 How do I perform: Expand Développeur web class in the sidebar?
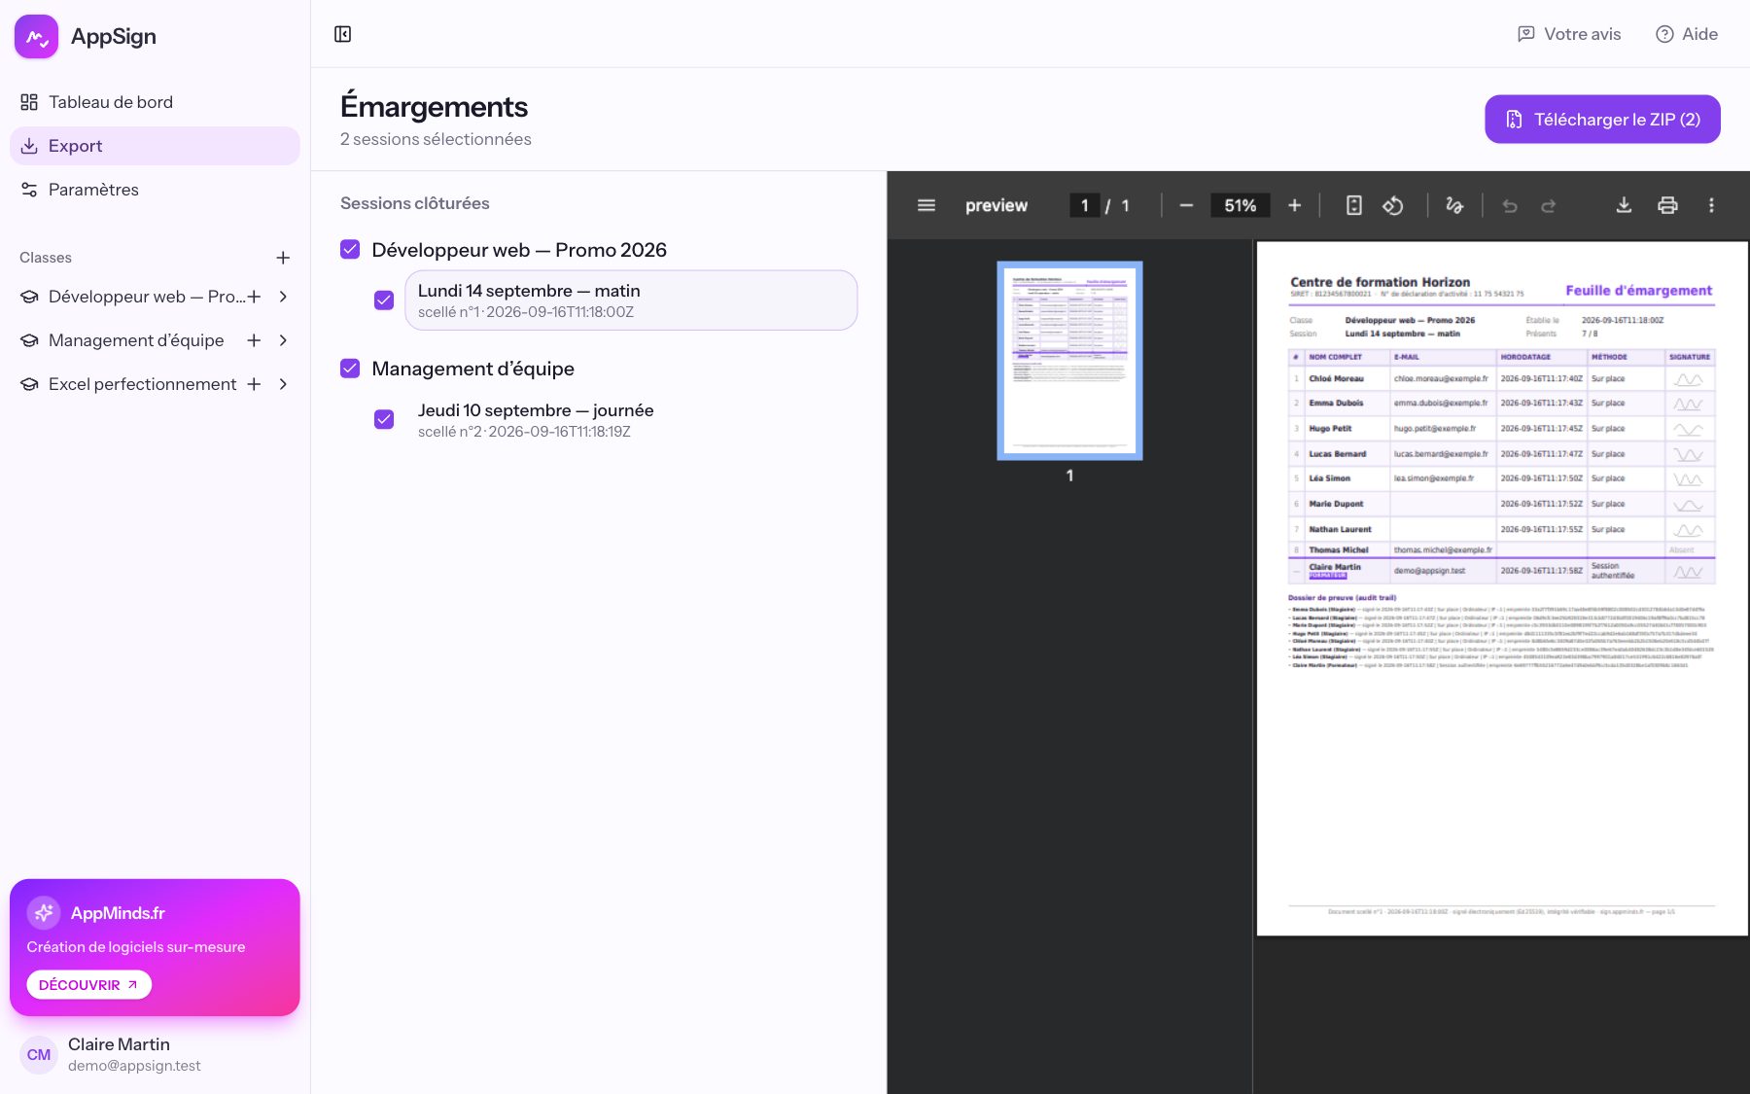pos(283,297)
